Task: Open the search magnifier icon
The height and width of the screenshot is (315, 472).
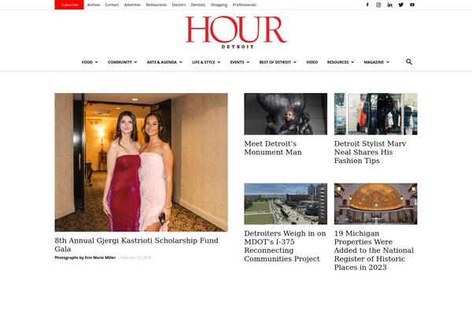Action: (x=409, y=61)
